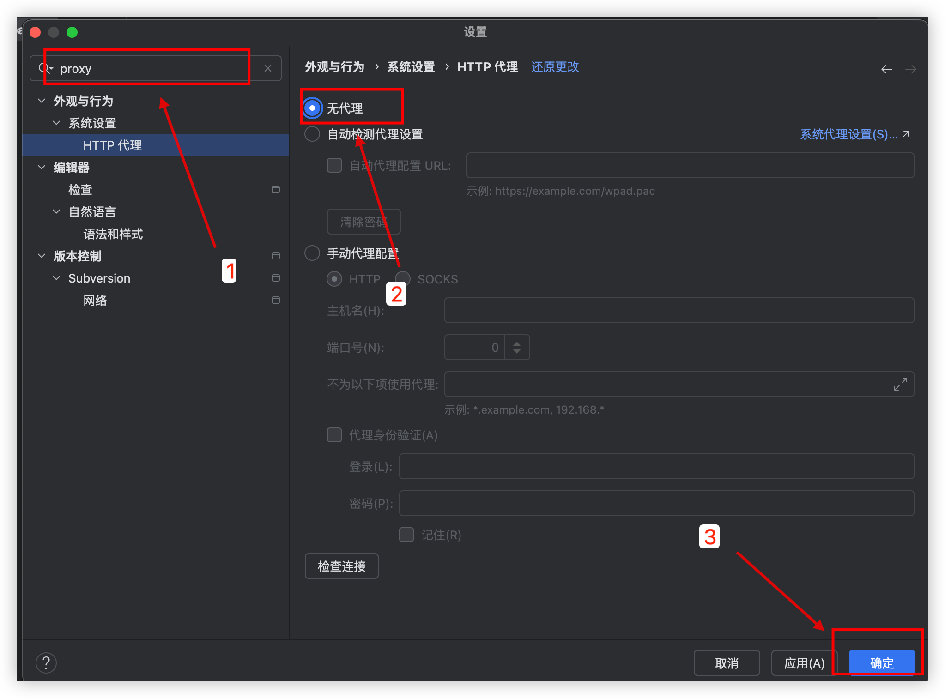Collapse the 编辑器 tree section
945x698 pixels.
point(42,167)
